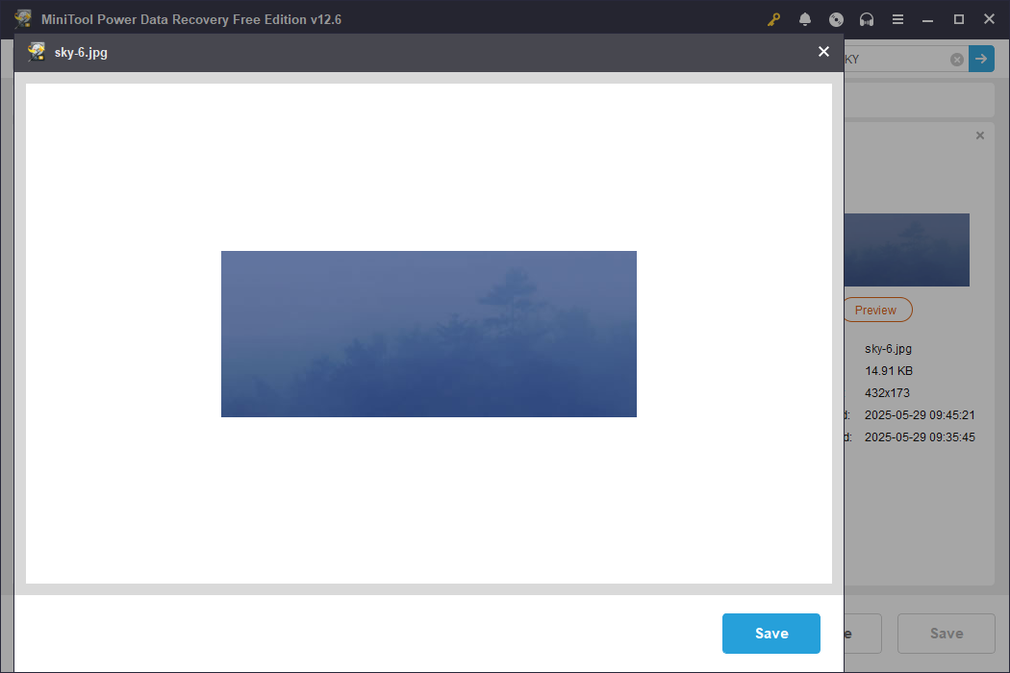Maximize the MiniTool window
The height and width of the screenshot is (673, 1010).
(958, 19)
